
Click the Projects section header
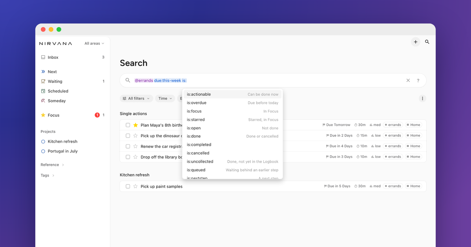(48, 132)
